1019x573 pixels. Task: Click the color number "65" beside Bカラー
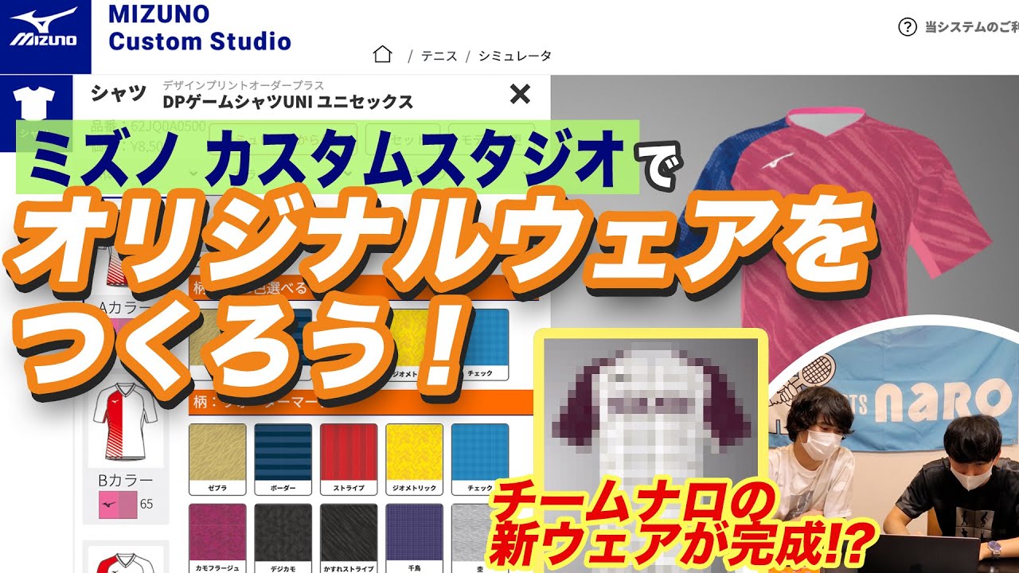146,505
